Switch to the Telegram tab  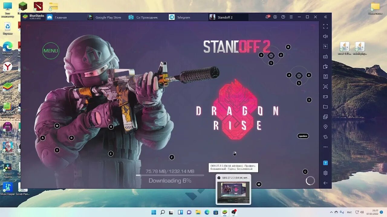tap(188, 17)
